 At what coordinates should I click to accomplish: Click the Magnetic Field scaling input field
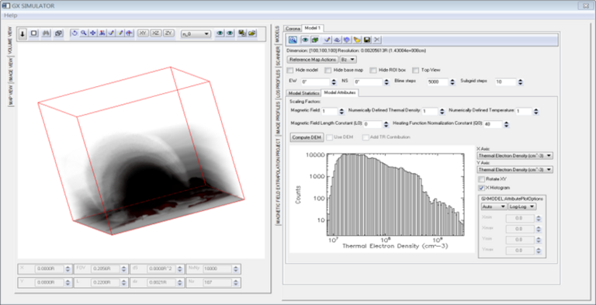click(329, 112)
